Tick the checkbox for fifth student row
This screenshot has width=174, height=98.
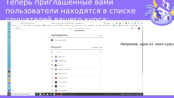(x=52, y=73)
